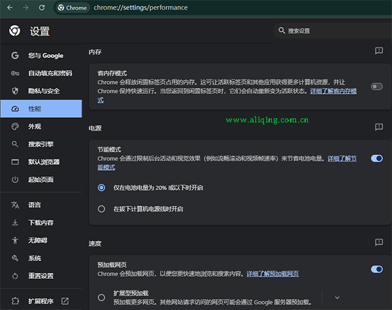
Task: Select the 性能 sidebar item
Action: coord(41,109)
